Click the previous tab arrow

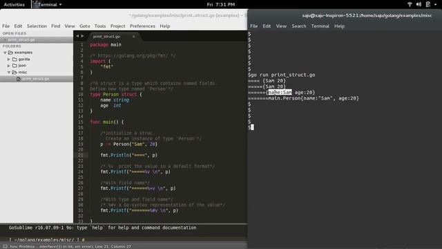click(77, 36)
